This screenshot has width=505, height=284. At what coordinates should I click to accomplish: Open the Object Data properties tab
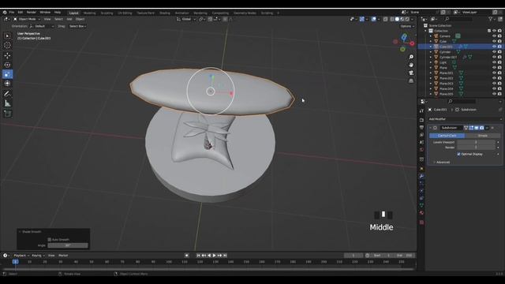tap(421, 205)
